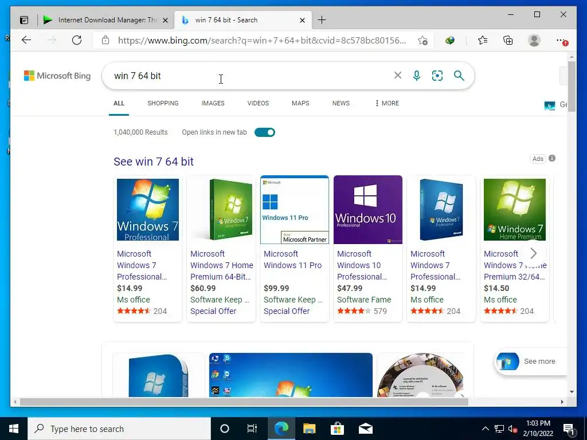Click Software Fame seller under Windows 10
The image size is (587, 440).
click(x=364, y=300)
